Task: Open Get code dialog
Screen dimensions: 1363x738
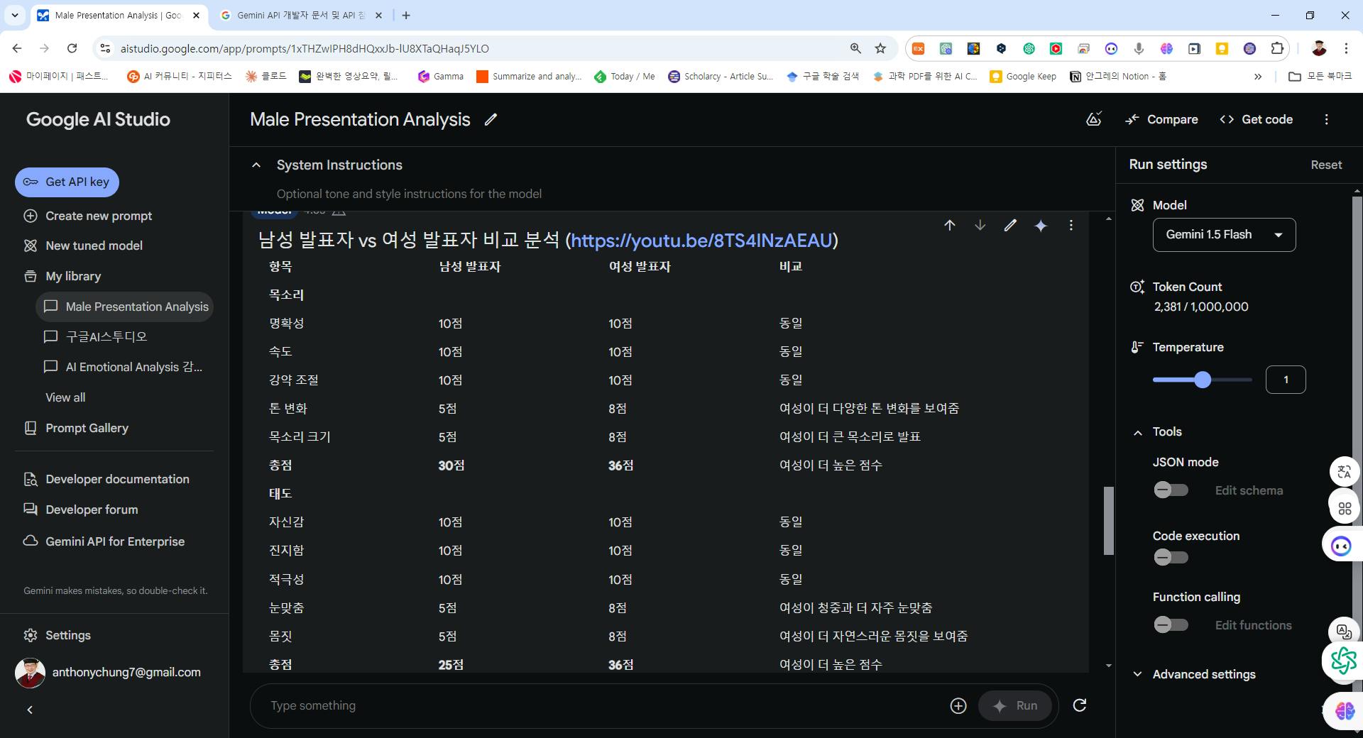Action: (1256, 119)
